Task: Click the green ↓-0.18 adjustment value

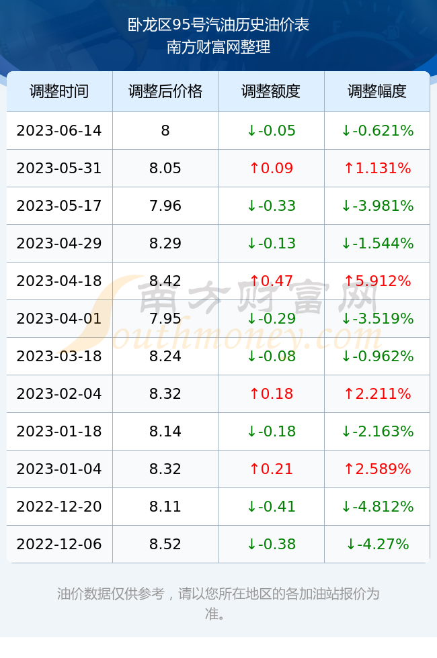Action: point(271,431)
